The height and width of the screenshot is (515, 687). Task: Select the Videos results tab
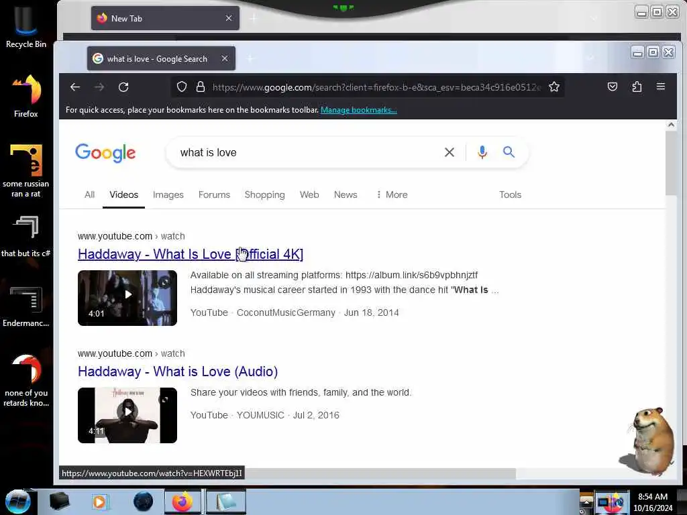pyautogui.click(x=123, y=194)
